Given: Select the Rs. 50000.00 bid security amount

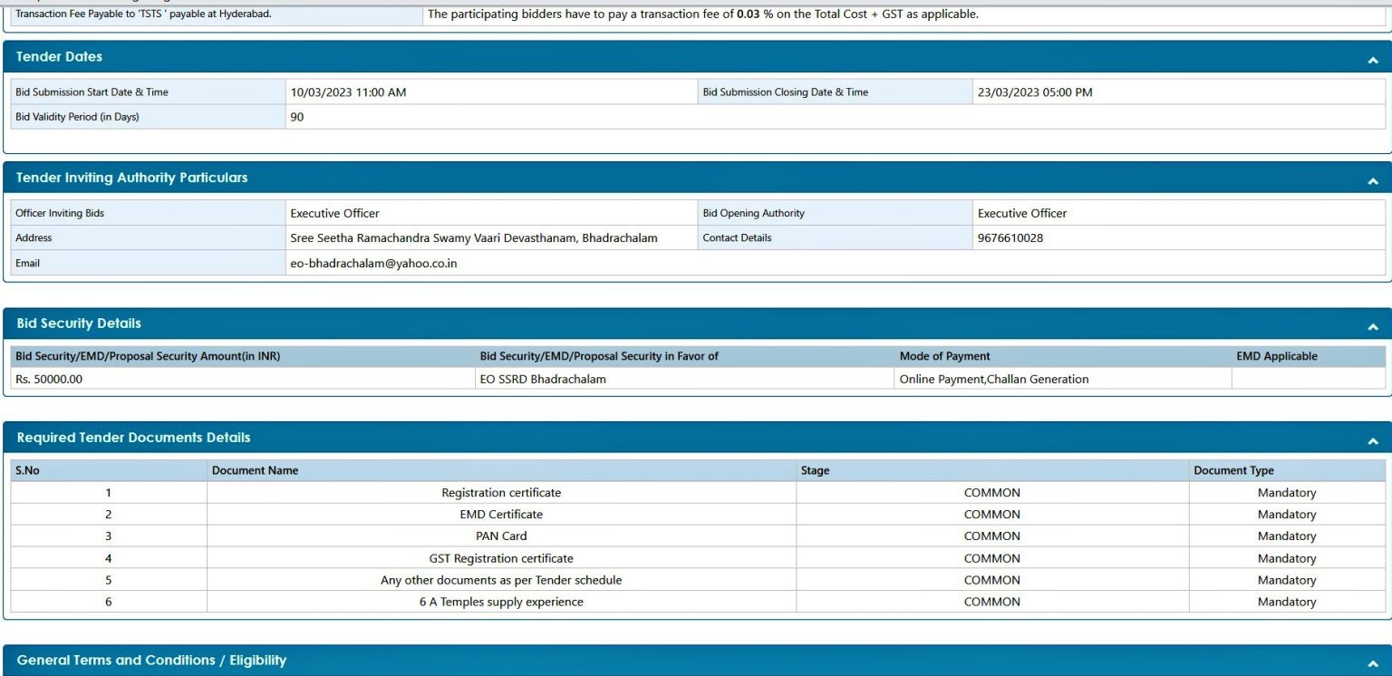Looking at the screenshot, I should pyautogui.click(x=43, y=379).
